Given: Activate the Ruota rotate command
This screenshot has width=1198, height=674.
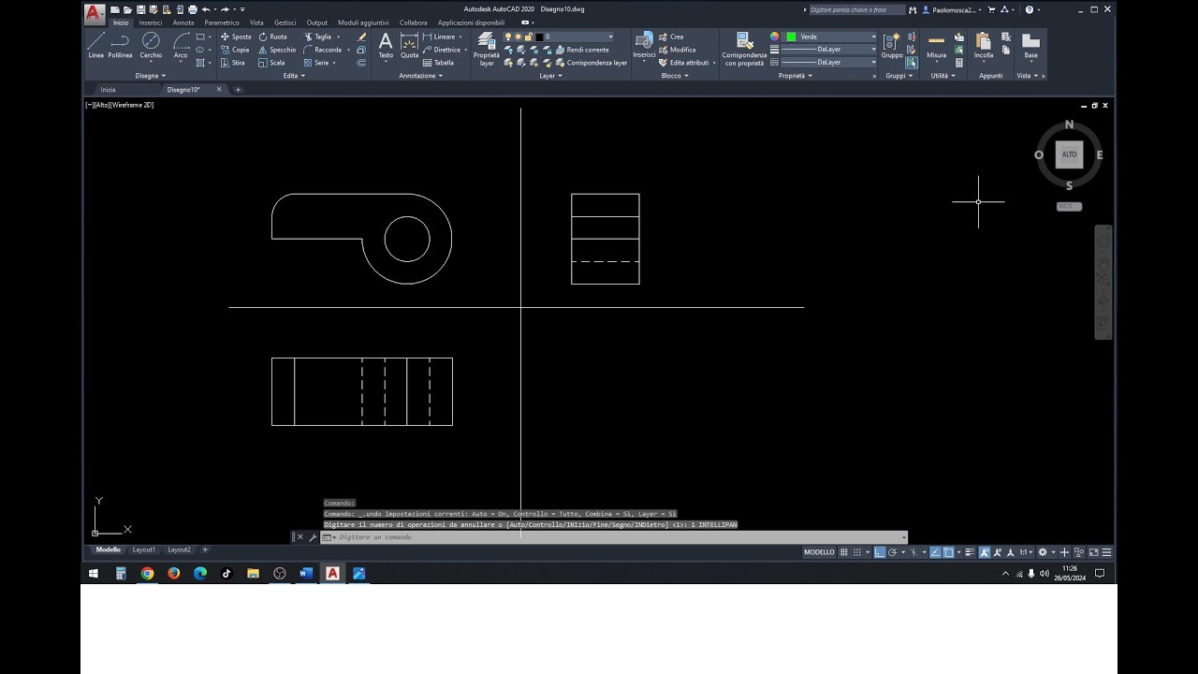Looking at the screenshot, I should 272,37.
